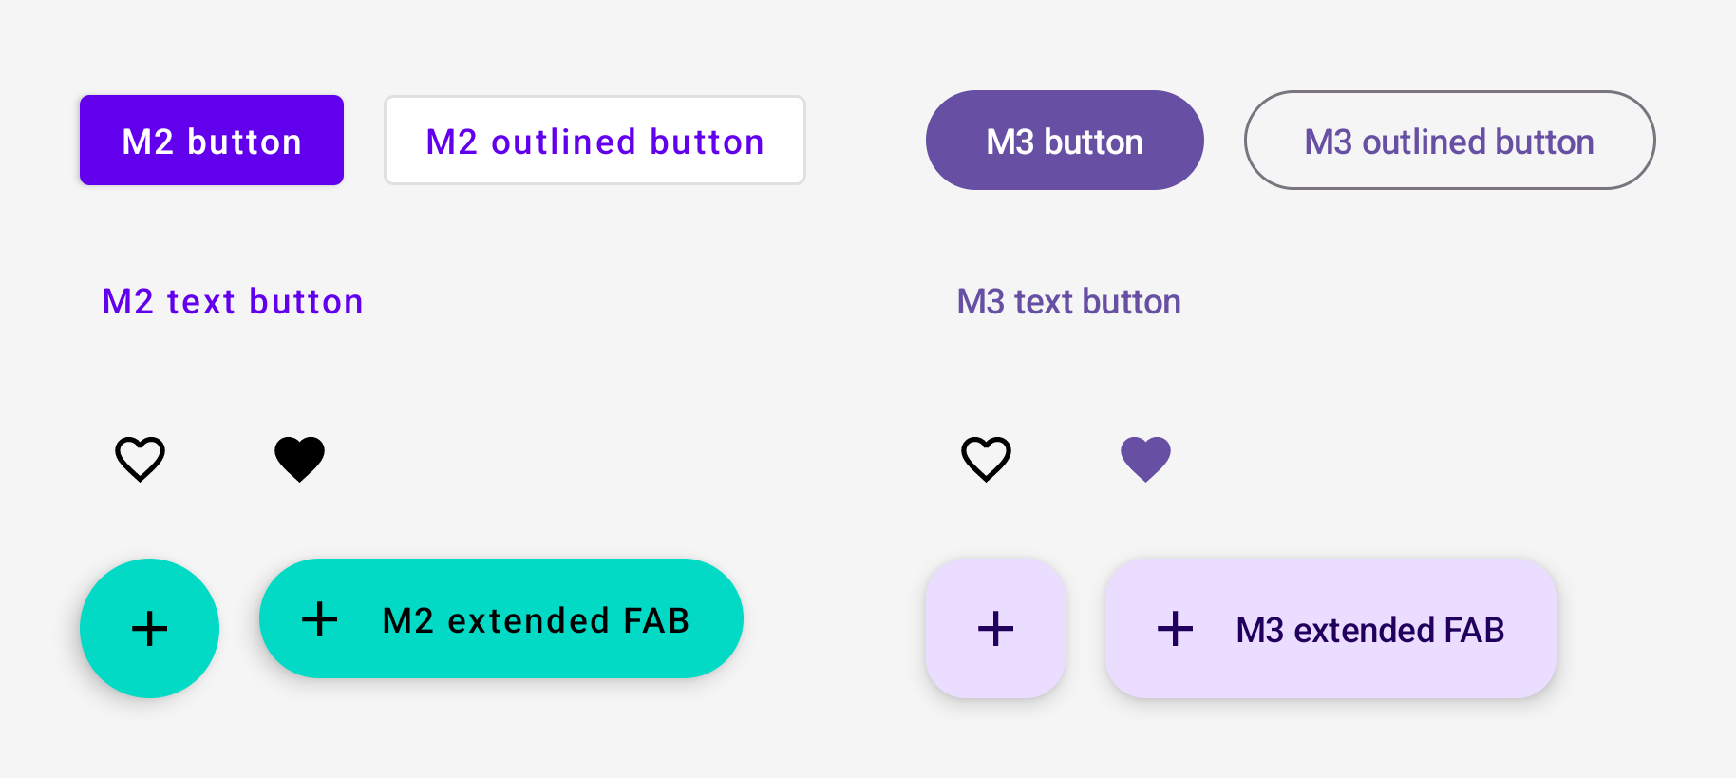Click the teal circular floating action button
The width and height of the screenshot is (1736, 778).
point(149,627)
